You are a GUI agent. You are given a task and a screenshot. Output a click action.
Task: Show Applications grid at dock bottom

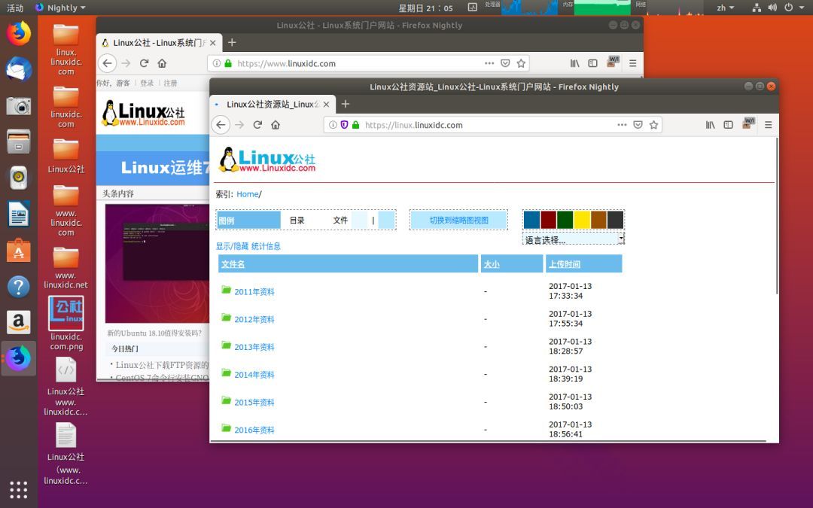click(19, 490)
